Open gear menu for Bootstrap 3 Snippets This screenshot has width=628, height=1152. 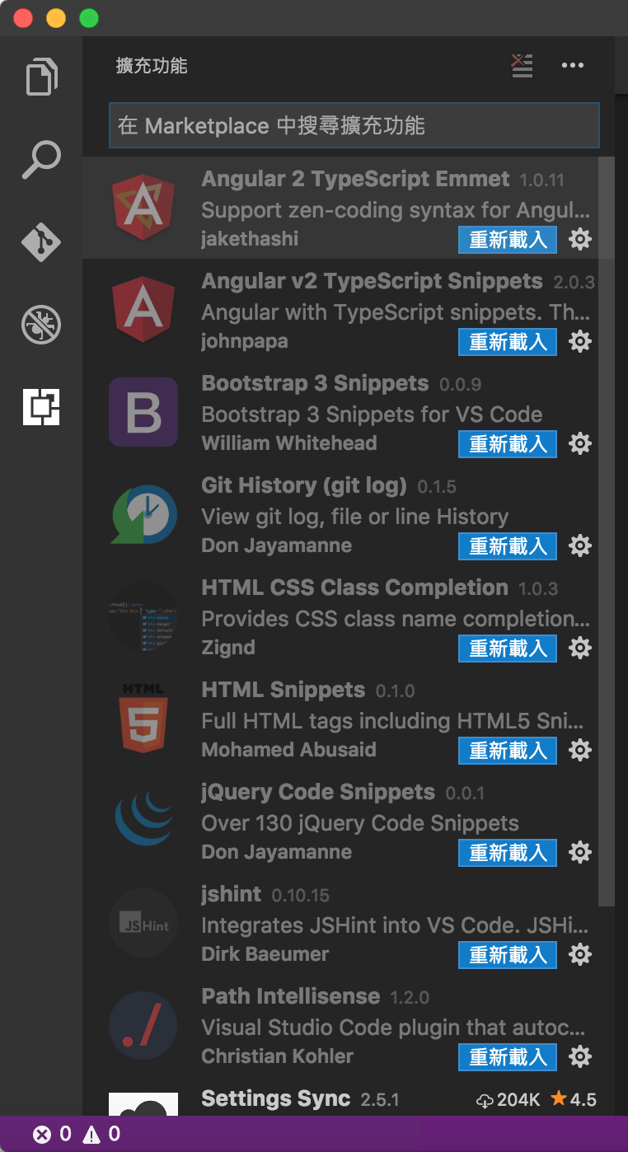580,444
